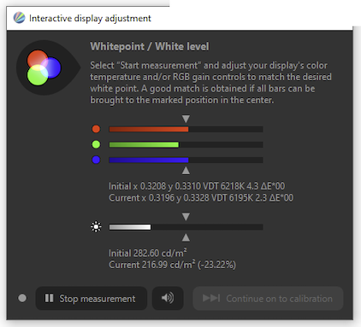Click the blue channel dot indicator

[96, 160]
